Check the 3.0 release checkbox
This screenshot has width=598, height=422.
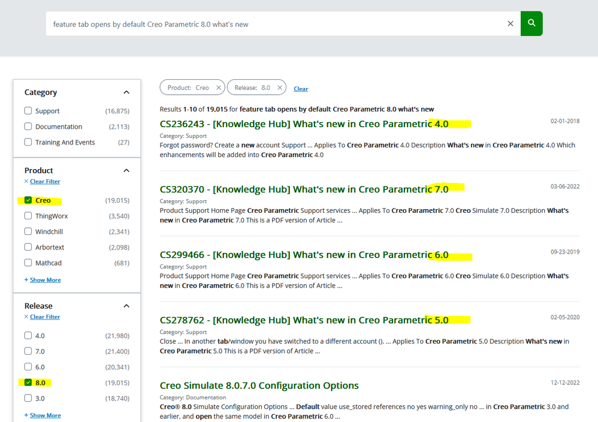coord(28,398)
